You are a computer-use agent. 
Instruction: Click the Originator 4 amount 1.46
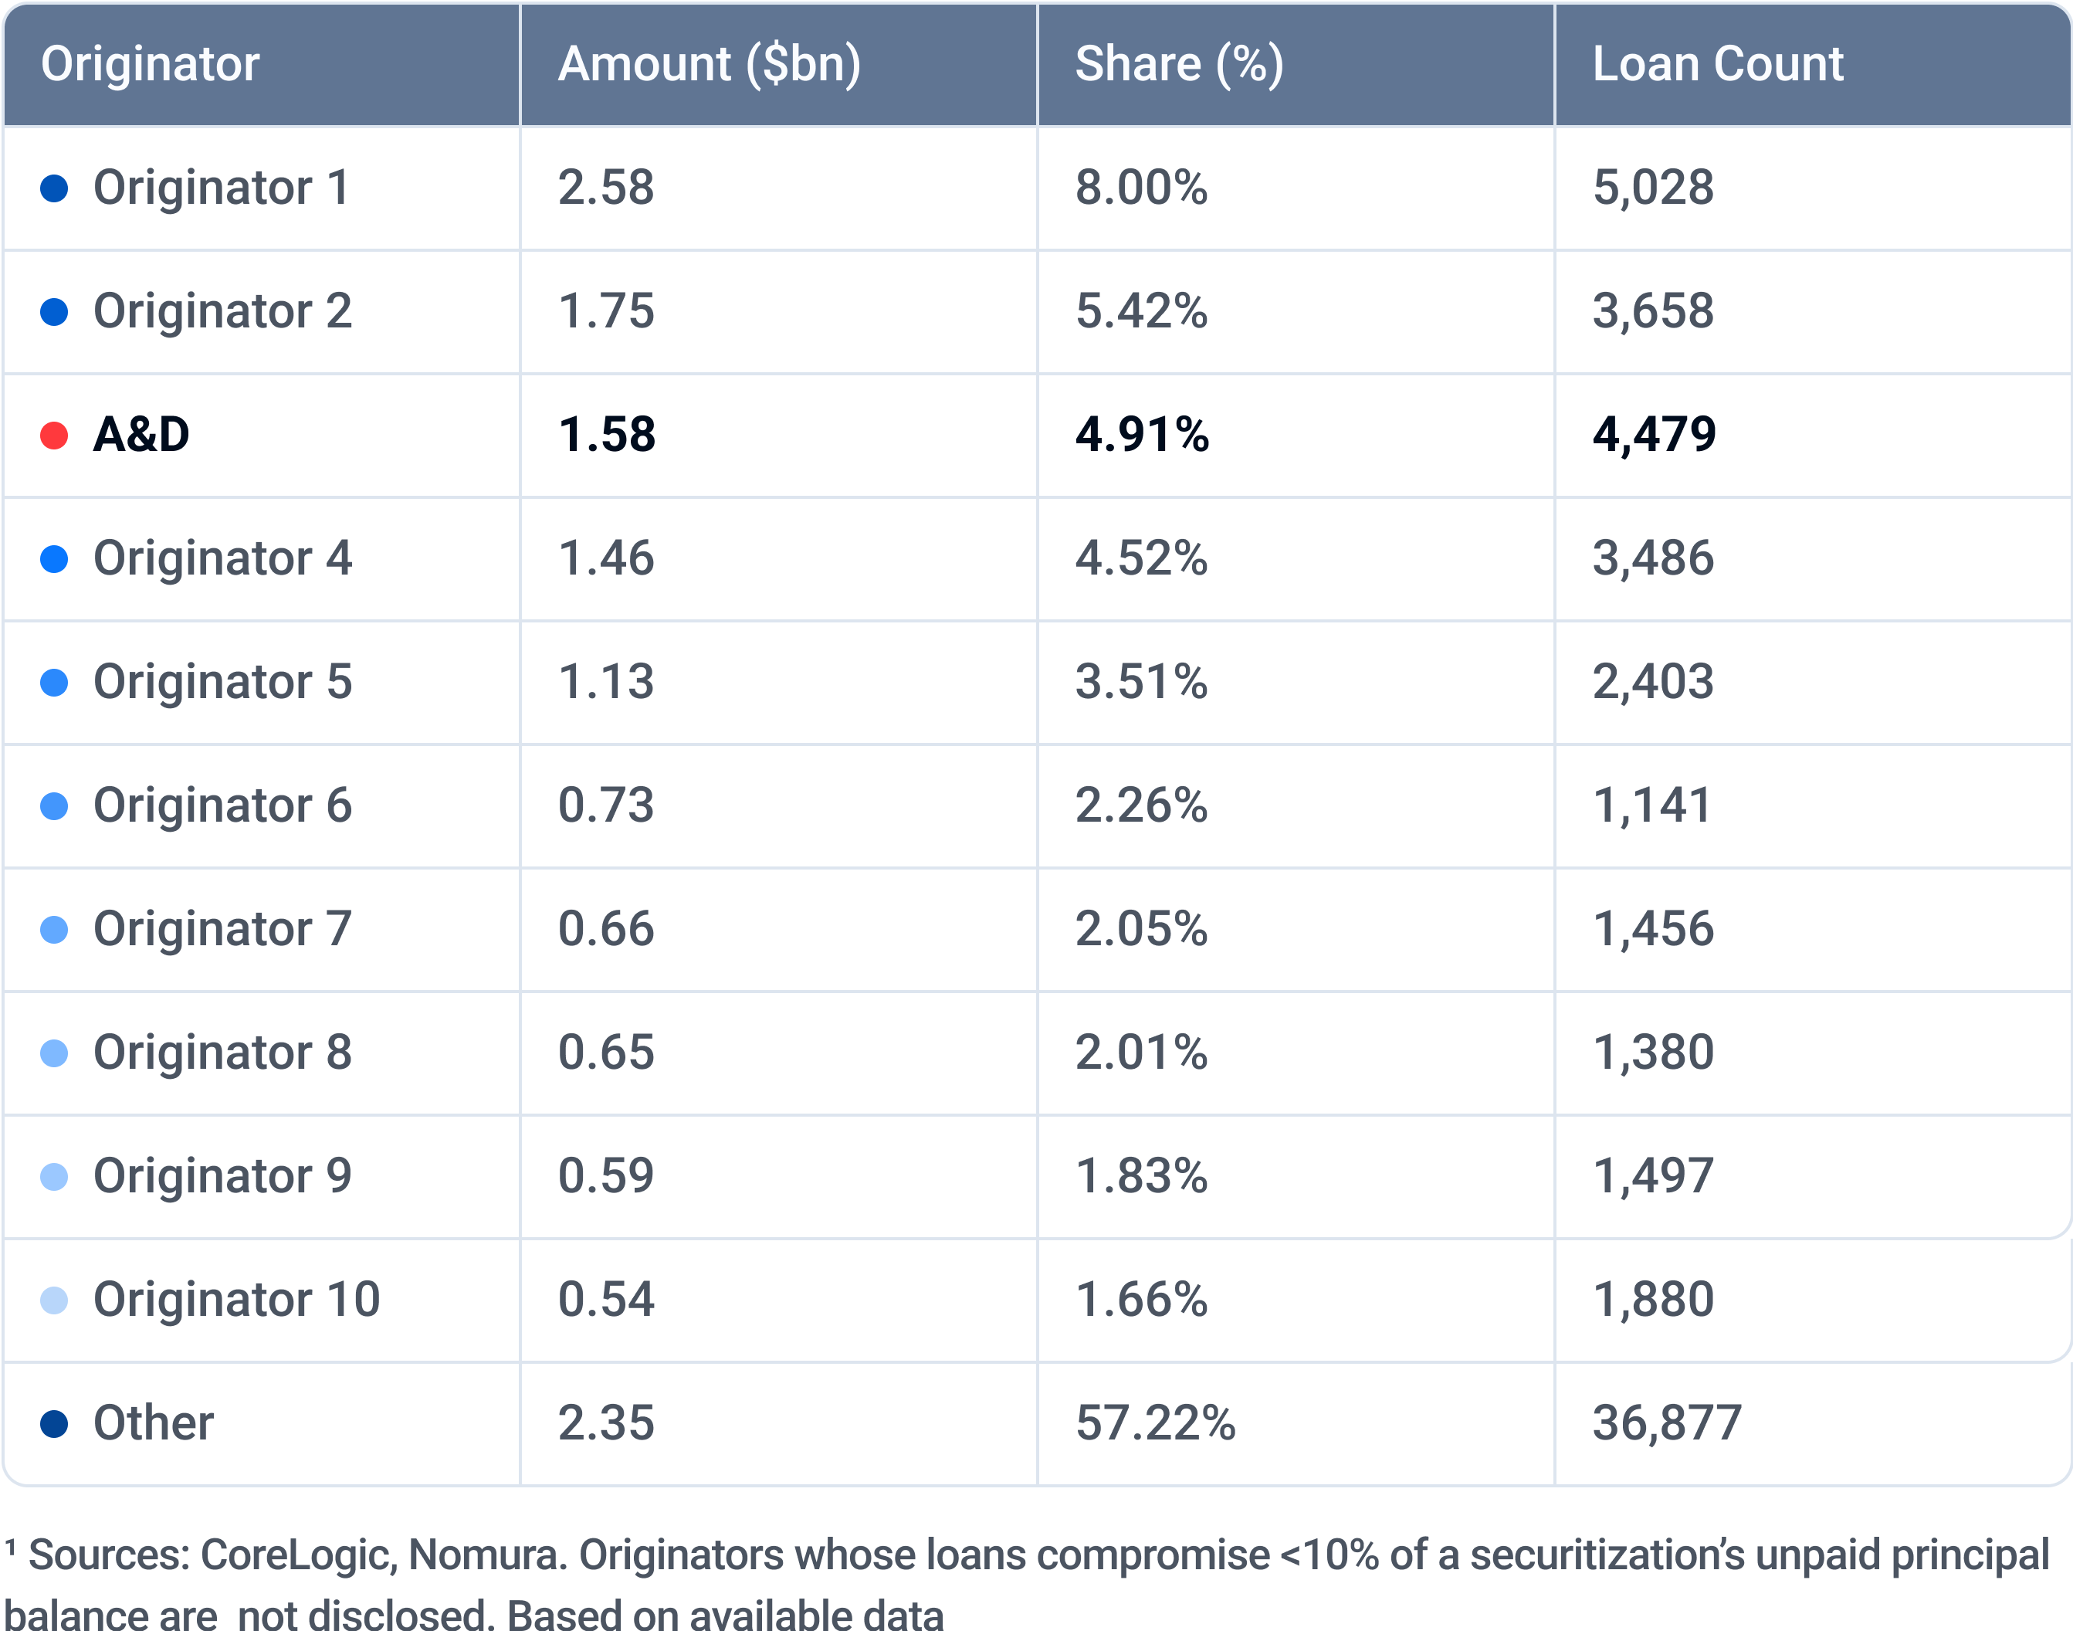(606, 558)
